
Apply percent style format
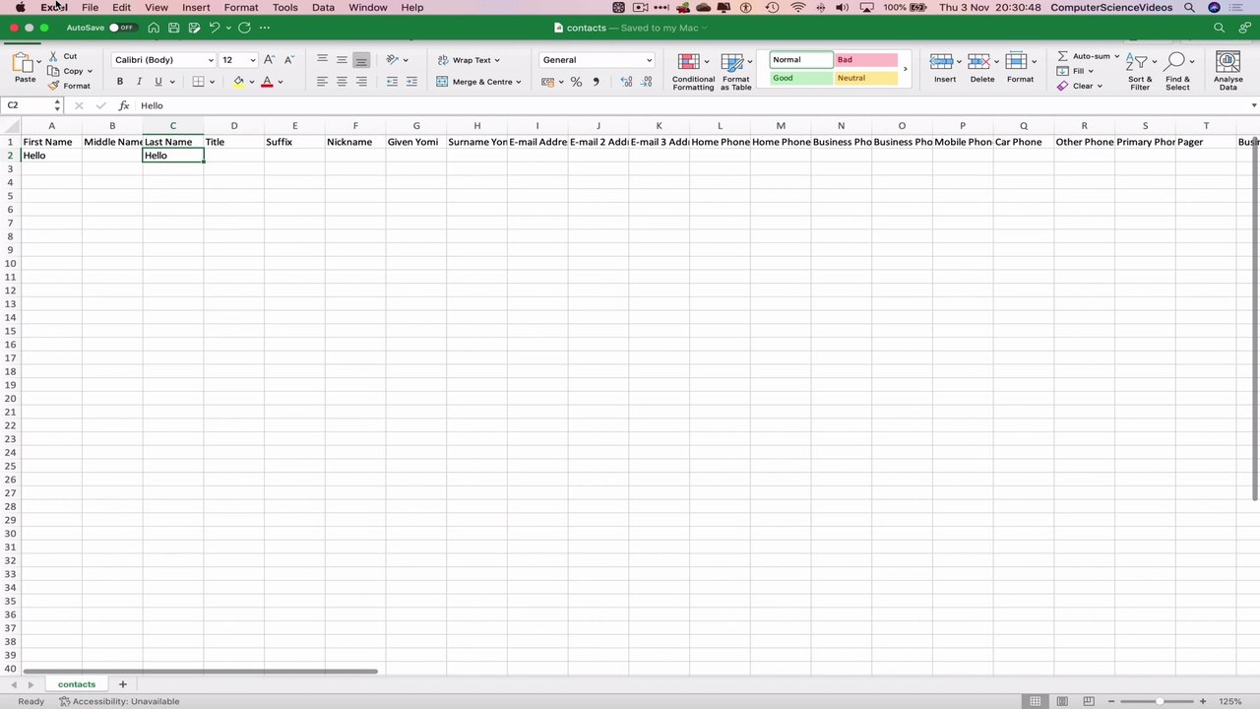(x=576, y=82)
